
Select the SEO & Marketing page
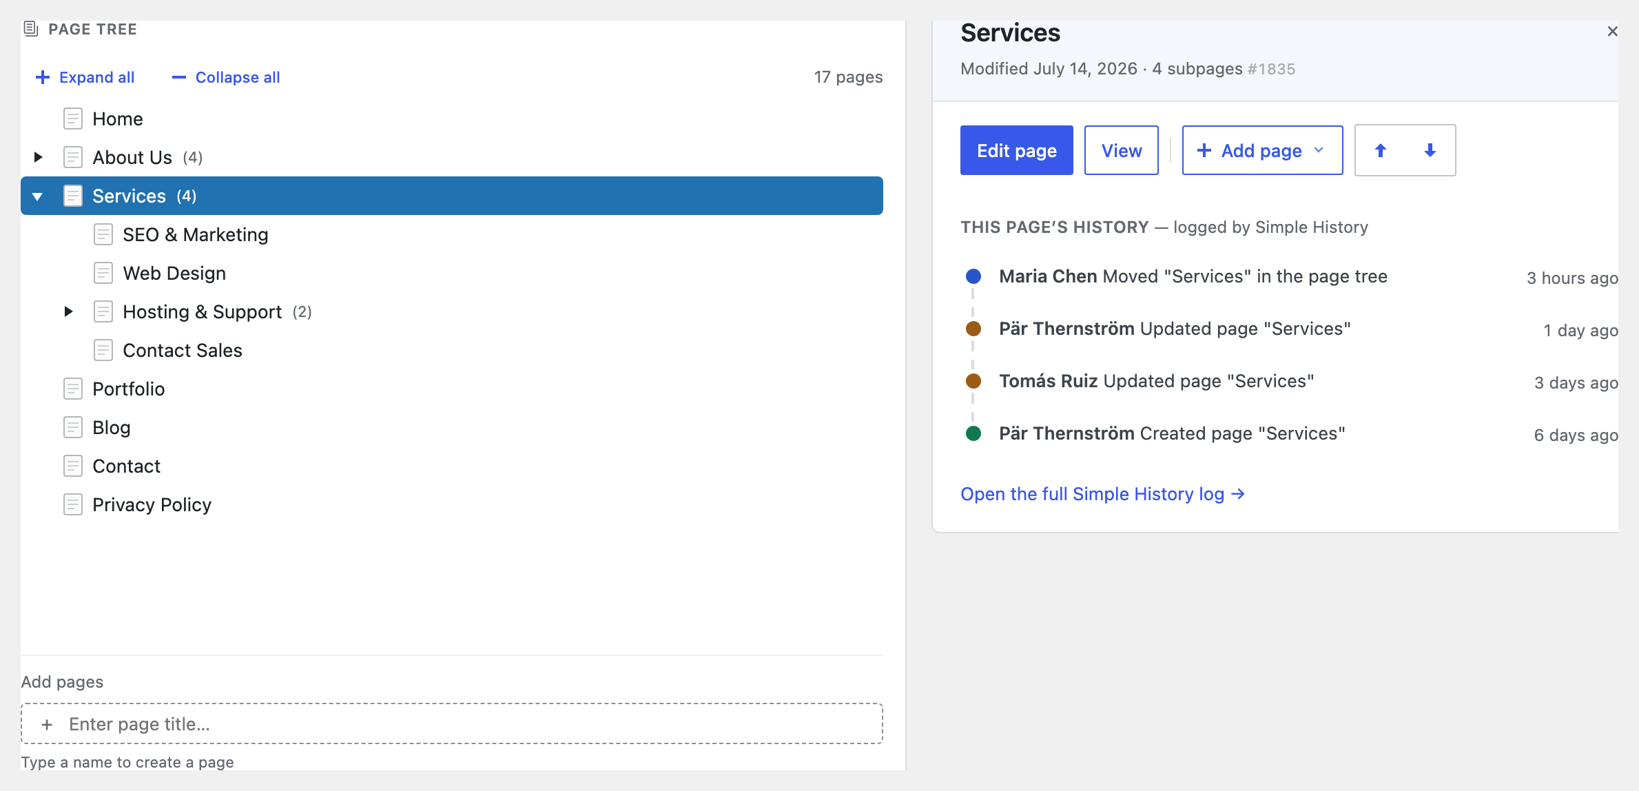(x=451, y=234)
